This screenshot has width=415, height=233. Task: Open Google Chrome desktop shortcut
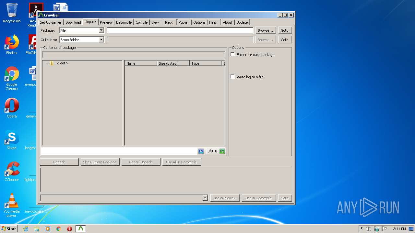pos(12,78)
